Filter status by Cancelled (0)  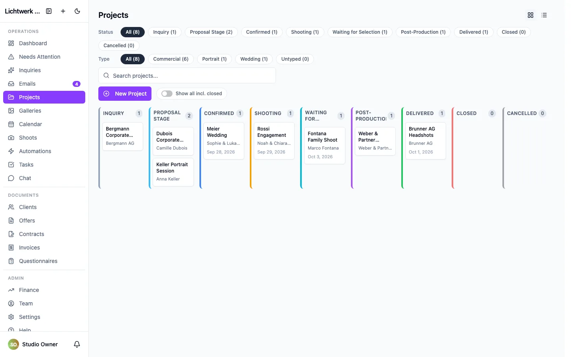tap(119, 46)
